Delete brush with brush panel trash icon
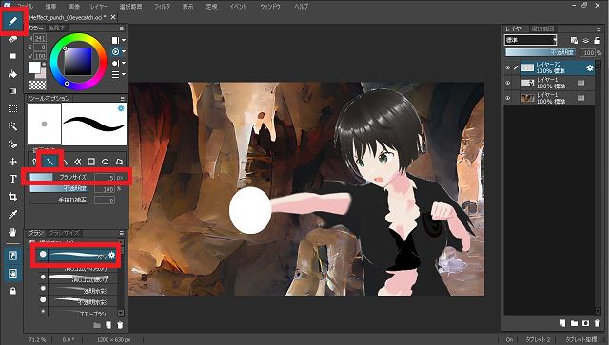Image resolution: width=609 pixels, height=345 pixels. click(120, 325)
